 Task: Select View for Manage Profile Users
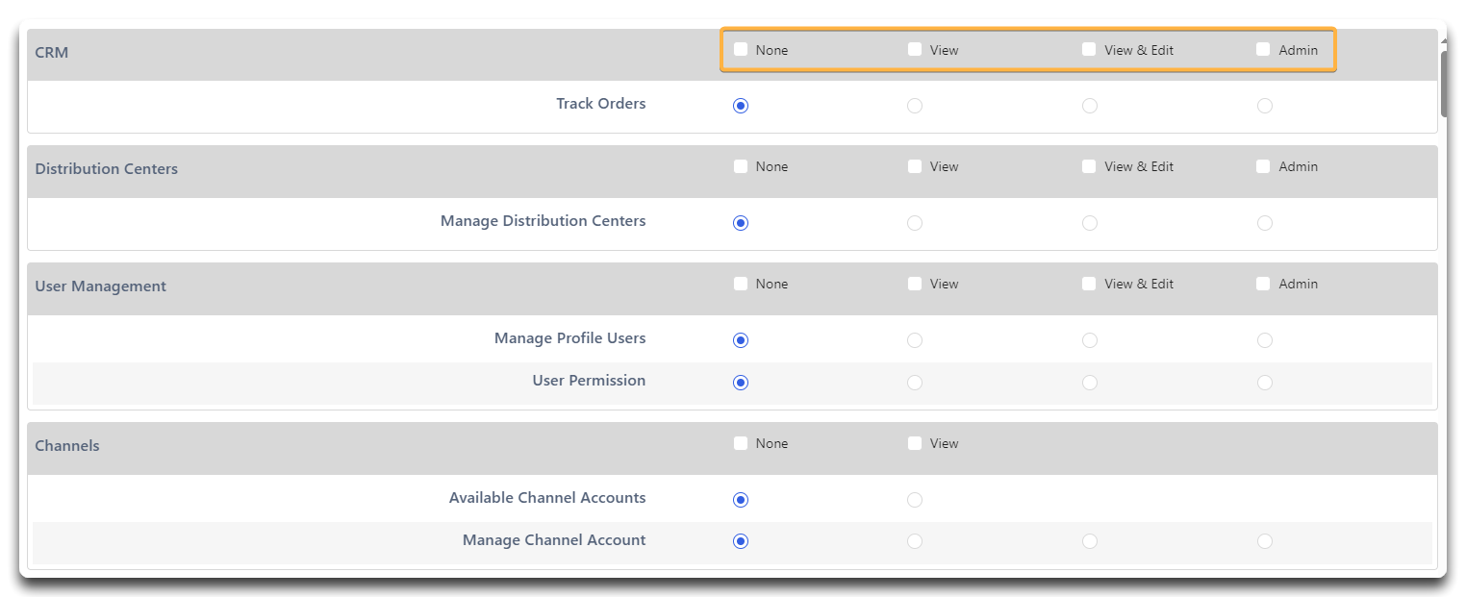pyautogui.click(x=915, y=340)
